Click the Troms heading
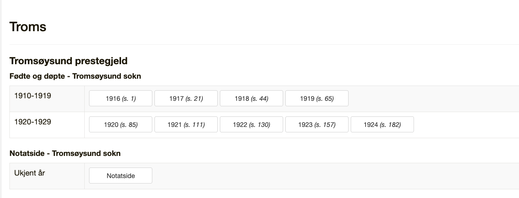The width and height of the screenshot is (519, 198). click(28, 27)
